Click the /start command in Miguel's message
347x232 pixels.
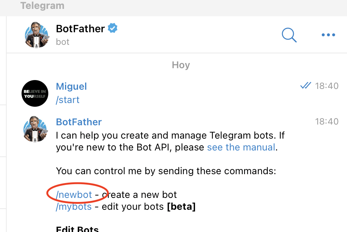[x=68, y=100]
